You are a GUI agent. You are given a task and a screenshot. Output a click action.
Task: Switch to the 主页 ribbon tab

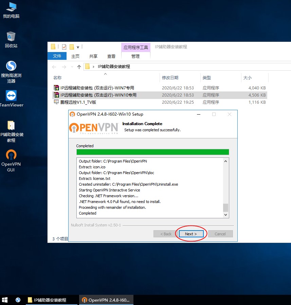coord(75,56)
